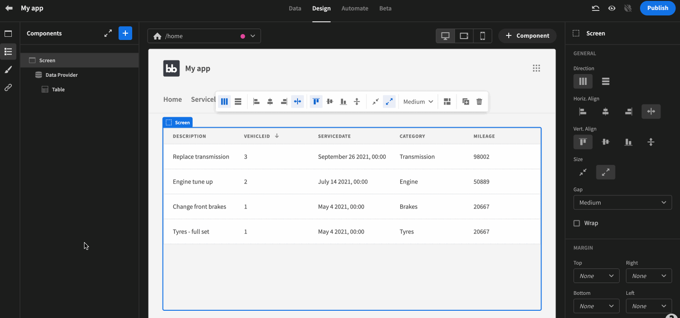Click the Publish button

[657, 8]
